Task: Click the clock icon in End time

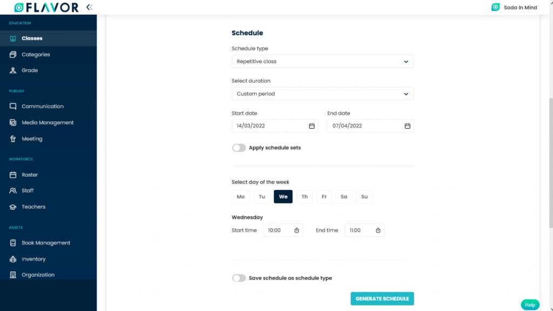Action: pyautogui.click(x=378, y=230)
